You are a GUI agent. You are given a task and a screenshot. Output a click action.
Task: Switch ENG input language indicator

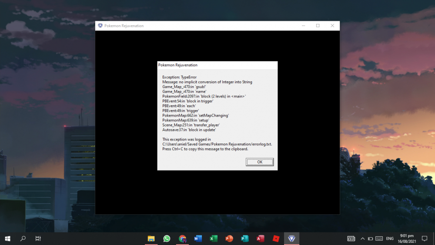point(390,238)
